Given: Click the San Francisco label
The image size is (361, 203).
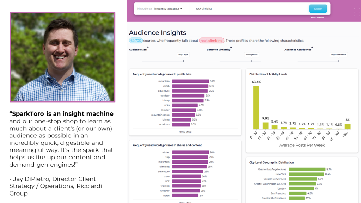Looking at the screenshot, I should (x=279, y=193).
